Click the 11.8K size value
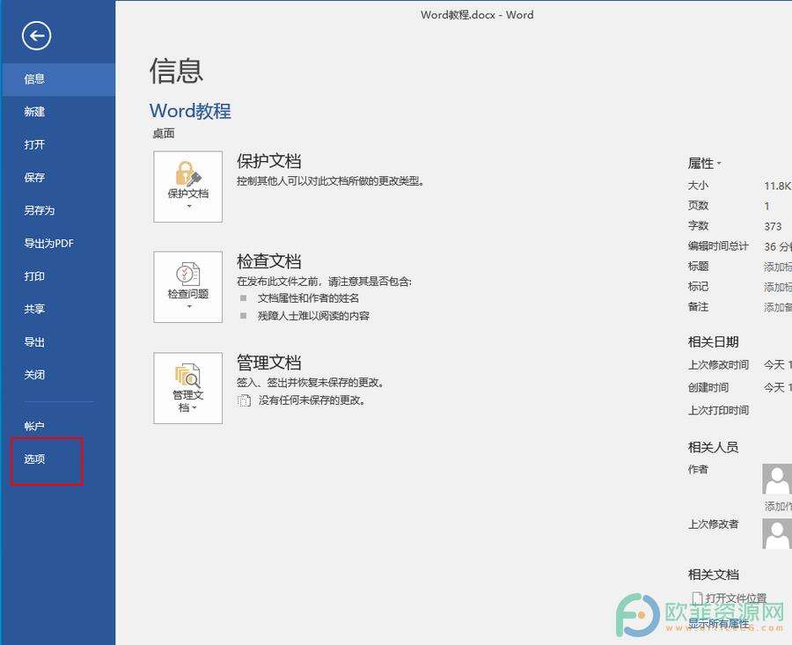 (777, 186)
